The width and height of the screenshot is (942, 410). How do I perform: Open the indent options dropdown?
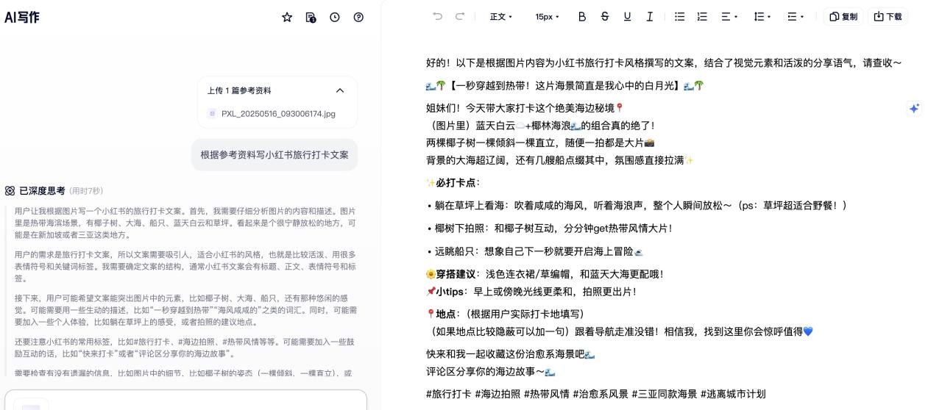pos(796,16)
